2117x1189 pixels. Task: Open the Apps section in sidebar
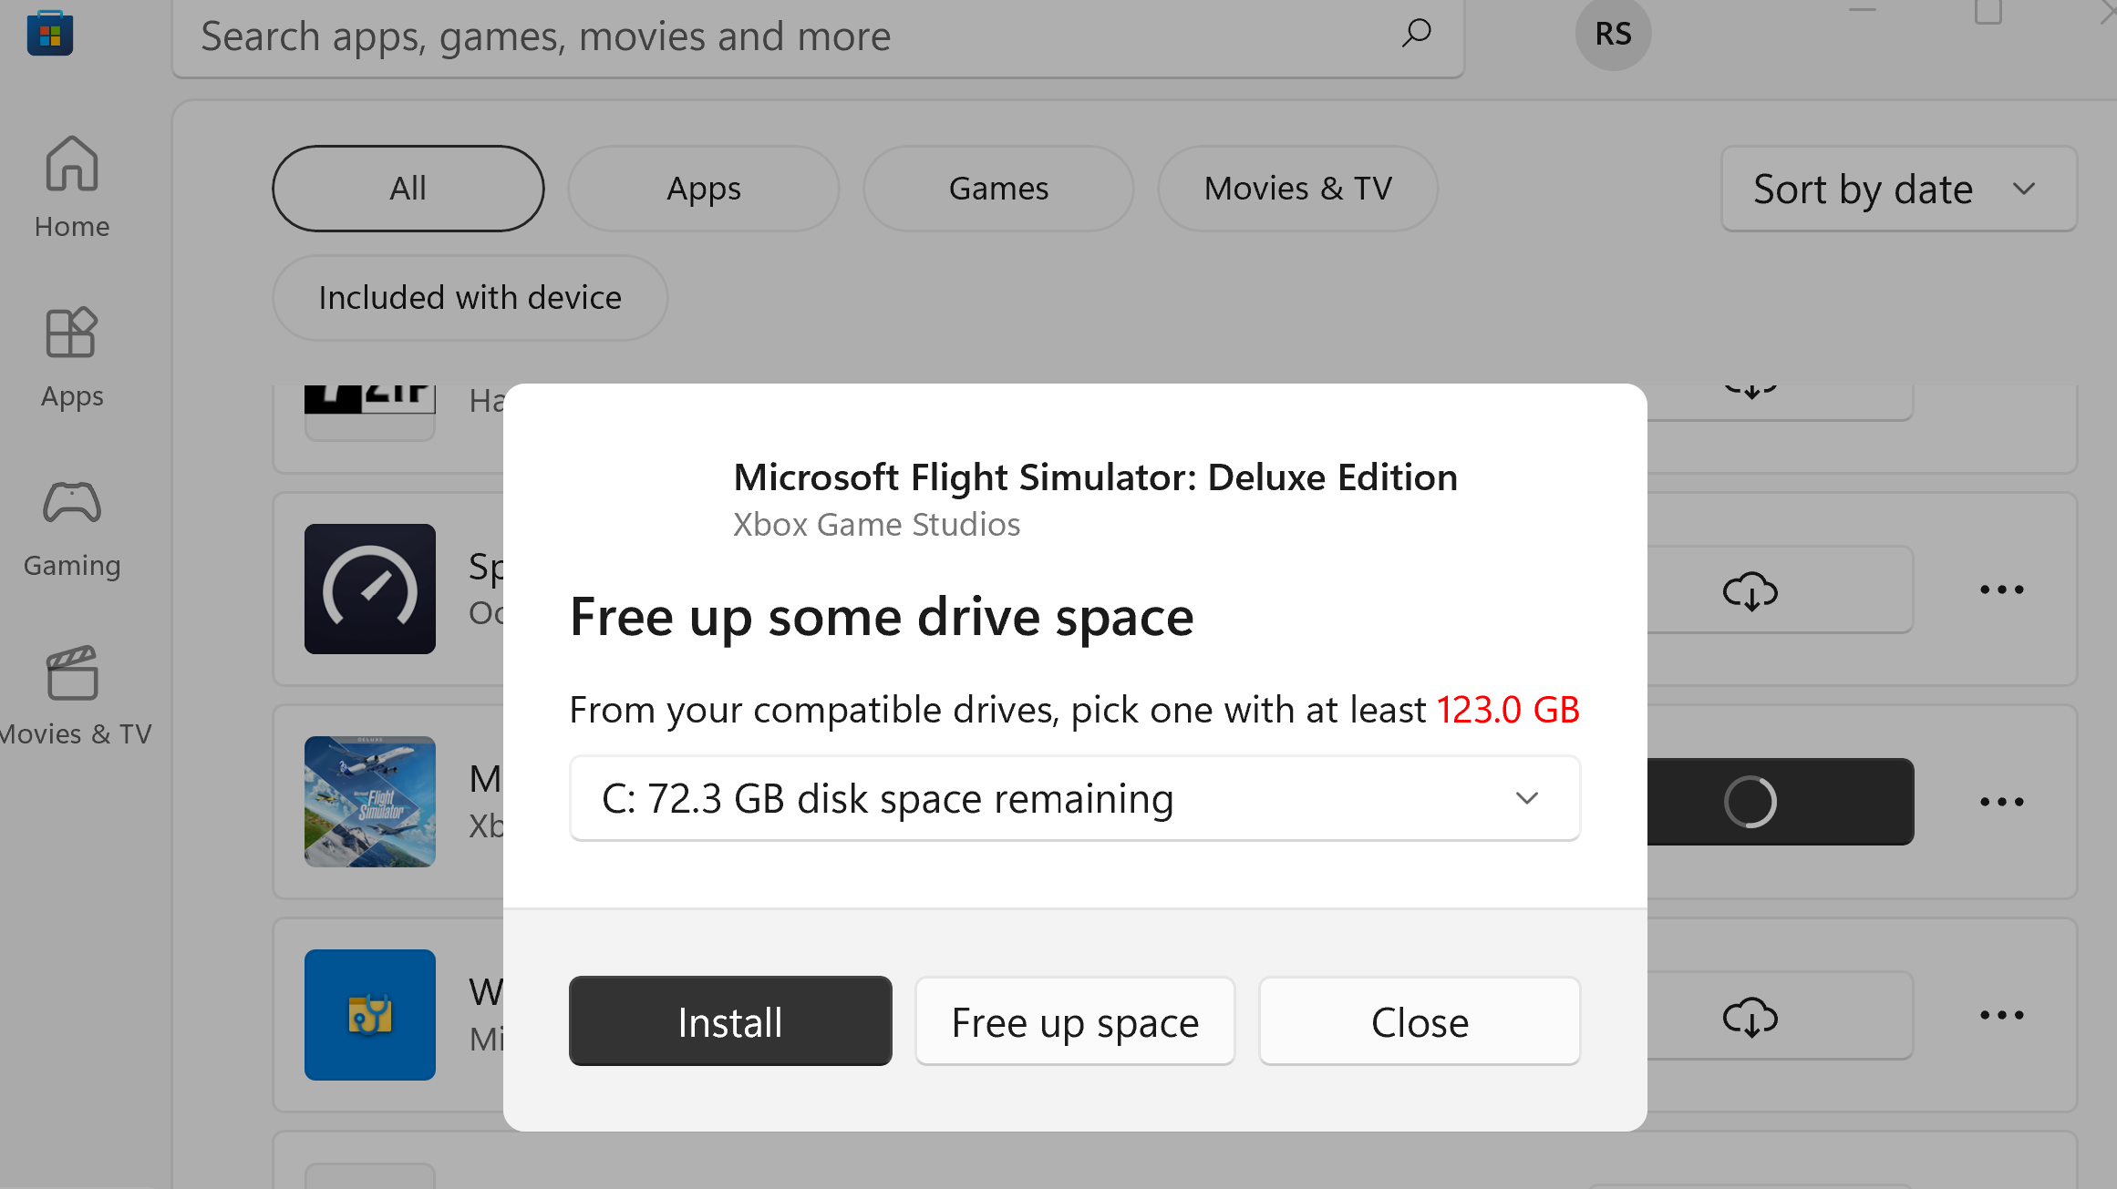[x=72, y=357]
